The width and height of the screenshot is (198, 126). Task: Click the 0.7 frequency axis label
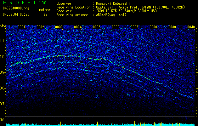3,104
